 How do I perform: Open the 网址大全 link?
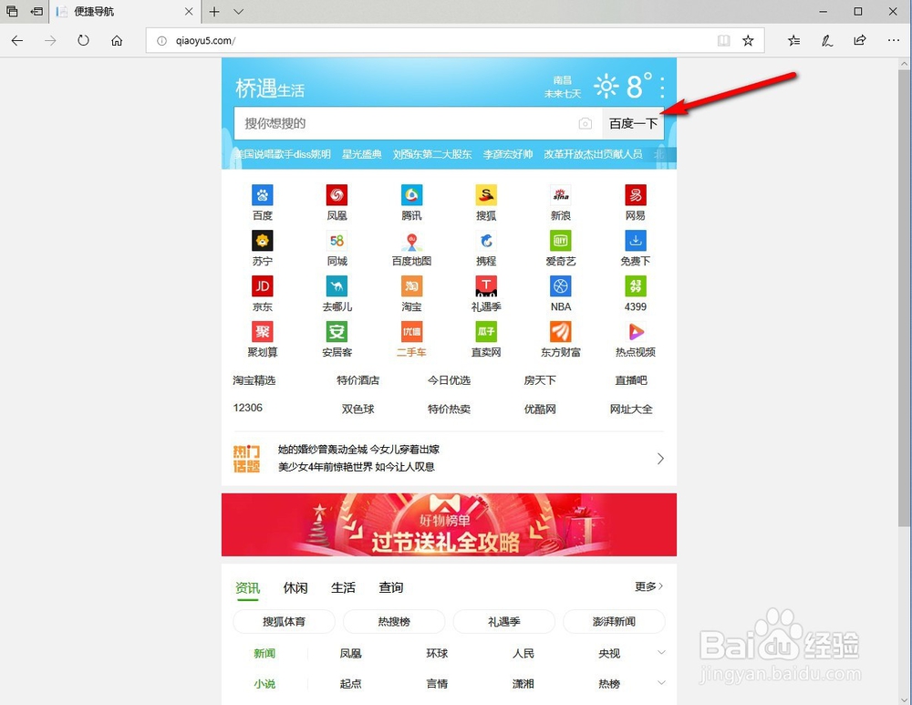point(631,409)
